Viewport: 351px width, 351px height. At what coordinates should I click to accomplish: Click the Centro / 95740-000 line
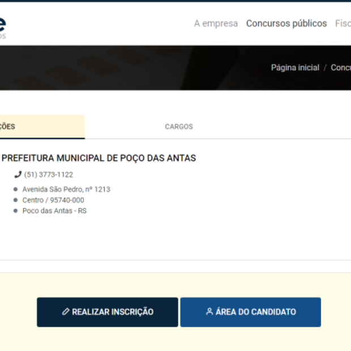coord(53,200)
